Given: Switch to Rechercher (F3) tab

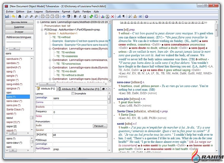Looking at the screenshot, I should [x=89, y=89].
